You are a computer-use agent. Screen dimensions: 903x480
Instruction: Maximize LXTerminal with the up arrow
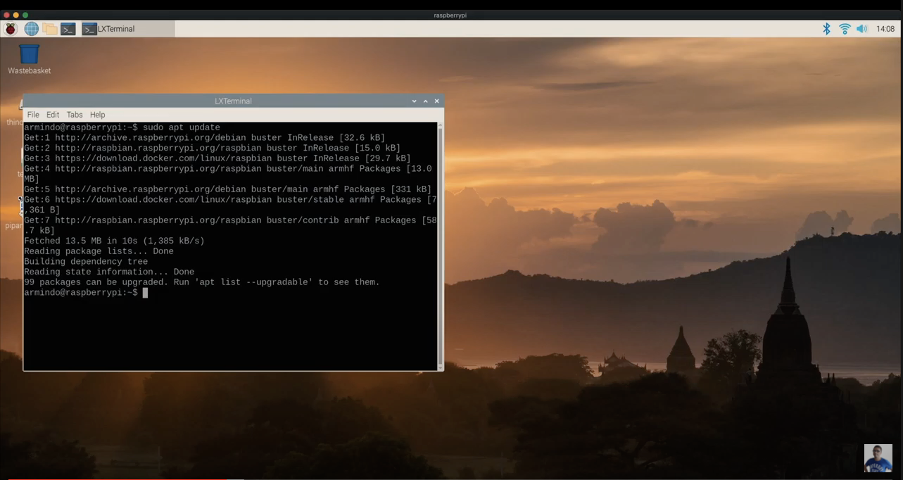426,101
